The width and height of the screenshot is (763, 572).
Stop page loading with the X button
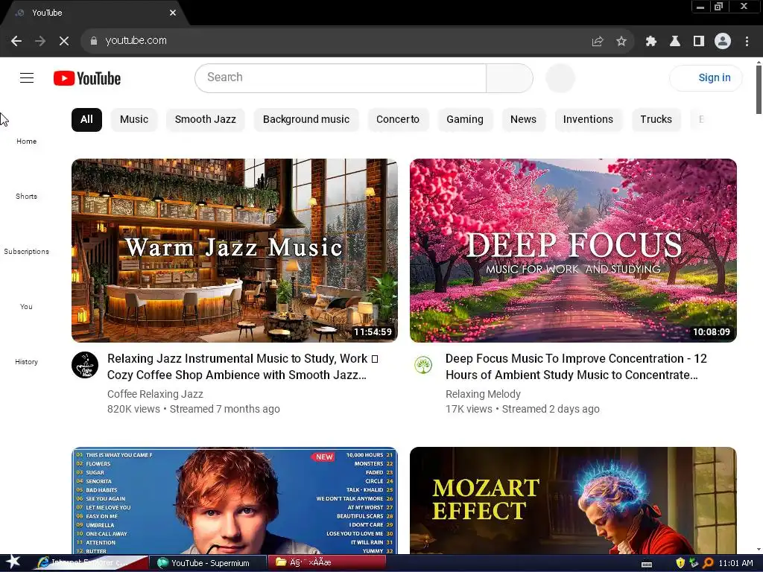pos(64,41)
